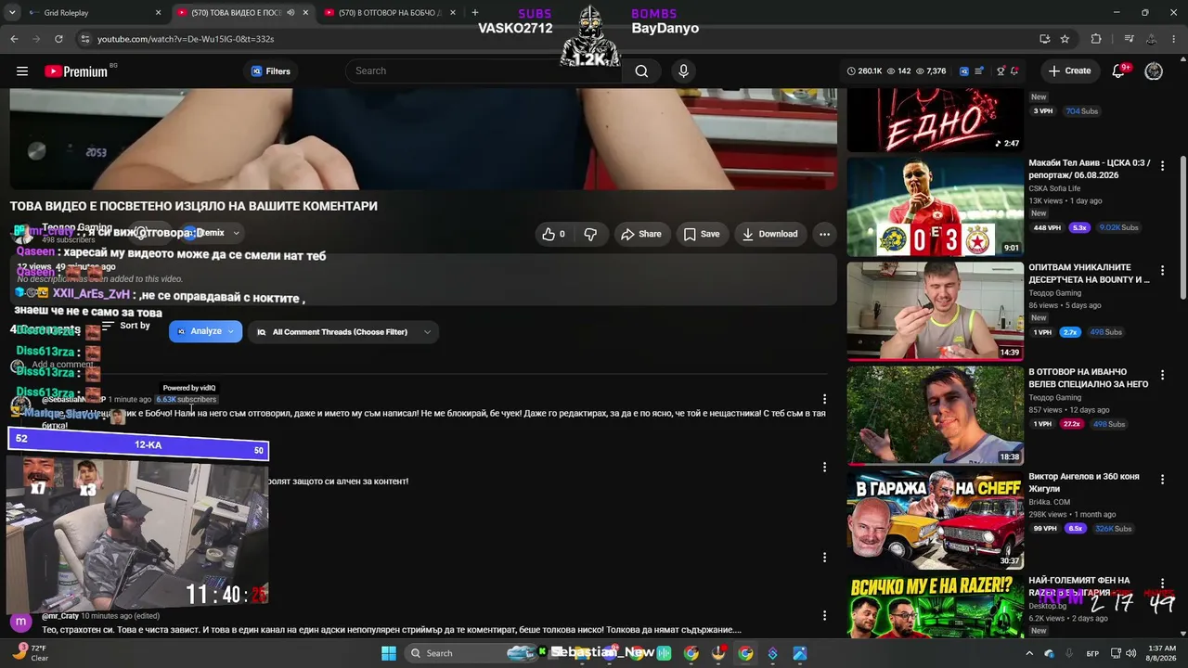Go to YouTube Premium home logo
Image resolution: width=1188 pixels, height=668 pixels.
76,71
